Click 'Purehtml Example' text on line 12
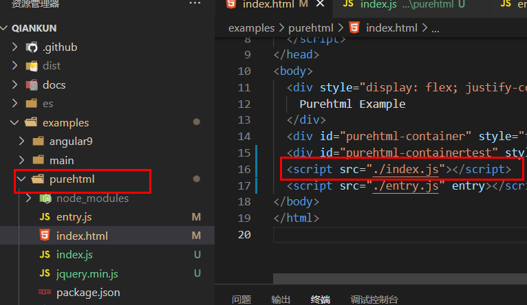This screenshot has height=305, width=527. (352, 104)
